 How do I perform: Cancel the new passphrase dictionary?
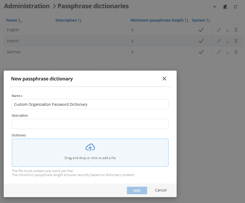(x=160, y=190)
